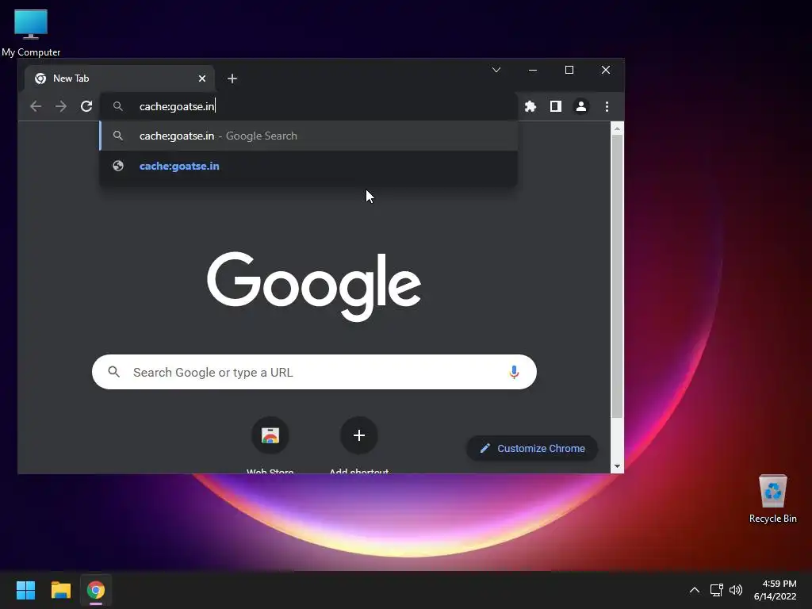Open the Windows Start button
This screenshot has height=609, width=812.
coord(25,590)
